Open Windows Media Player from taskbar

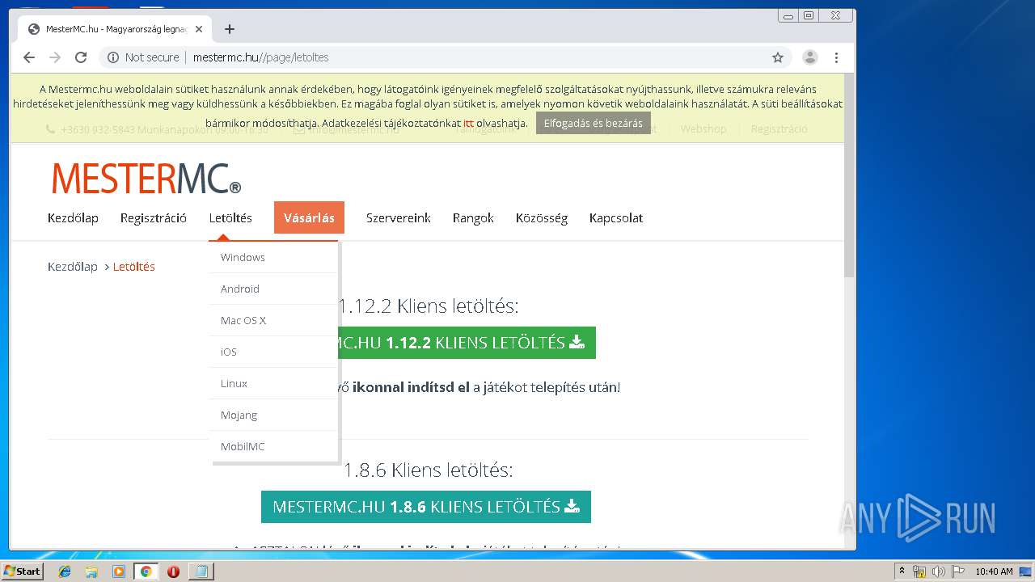tap(119, 571)
